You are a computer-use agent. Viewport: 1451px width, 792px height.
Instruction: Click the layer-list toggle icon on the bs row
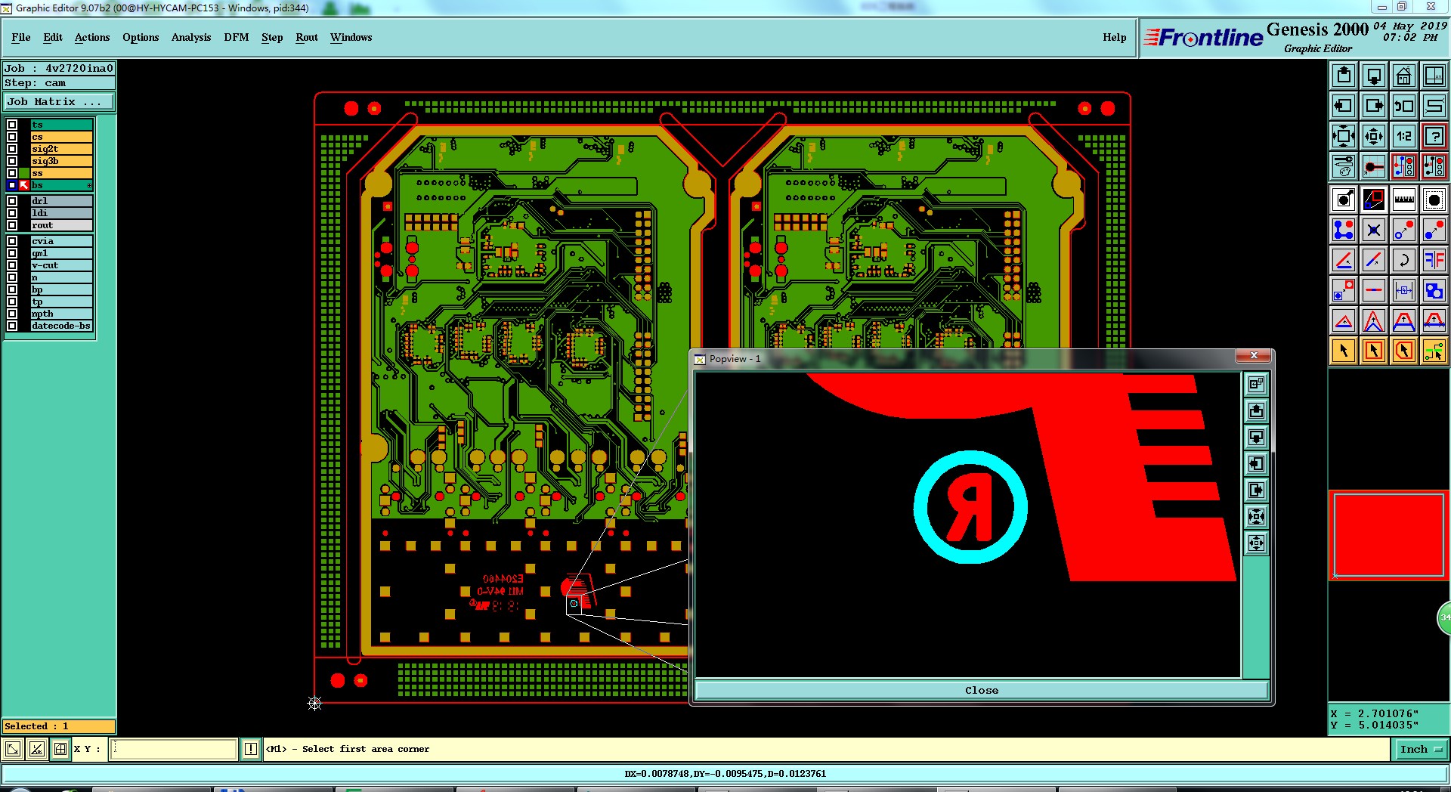89,185
